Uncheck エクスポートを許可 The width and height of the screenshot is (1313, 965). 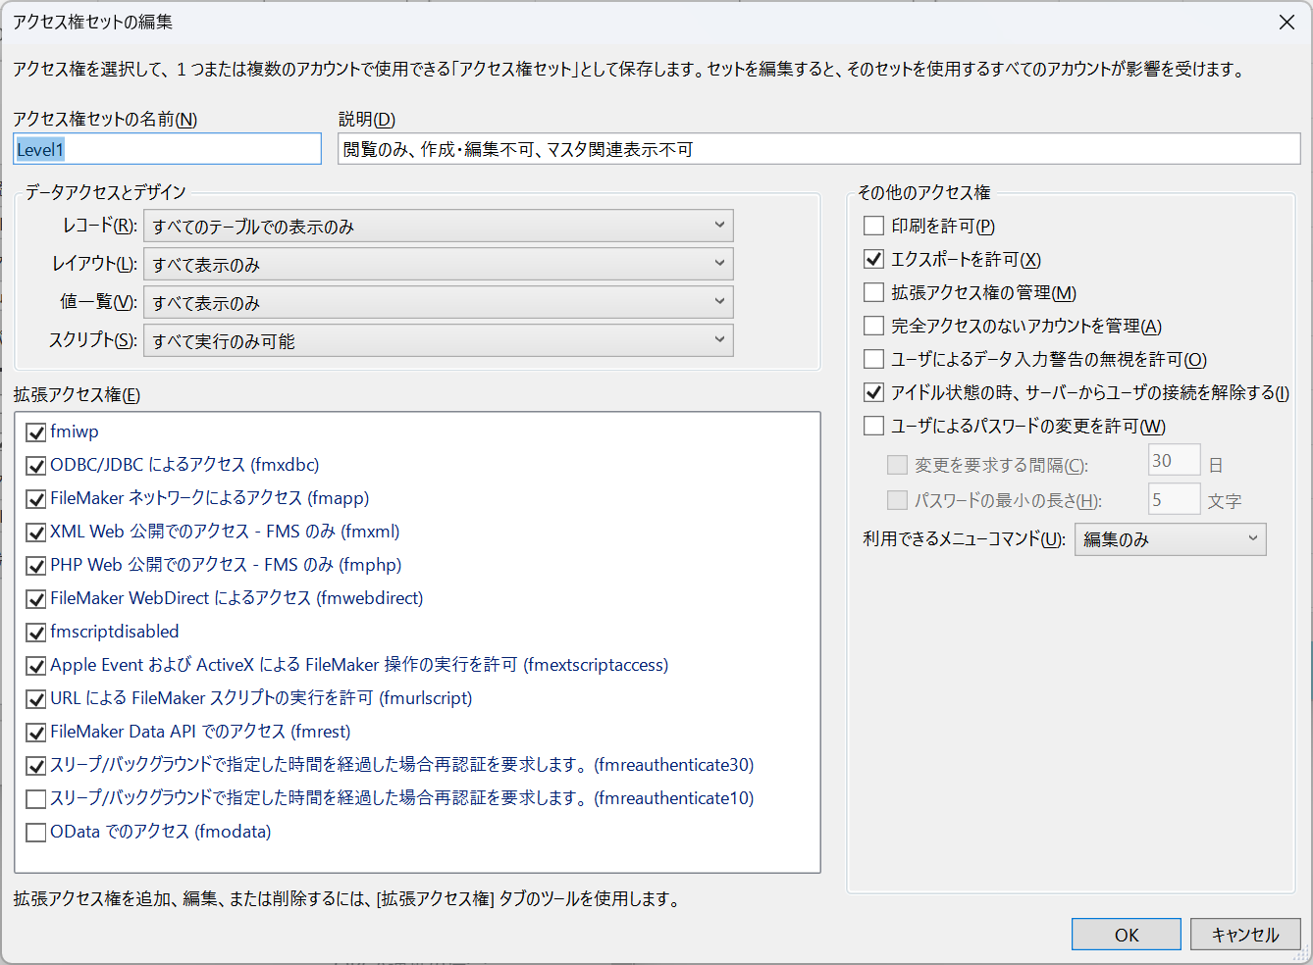coord(873,259)
